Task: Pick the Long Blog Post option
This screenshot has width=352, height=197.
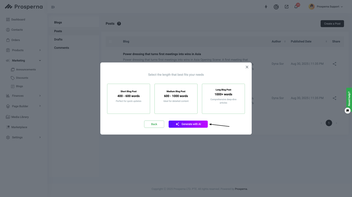Action: 223,99
